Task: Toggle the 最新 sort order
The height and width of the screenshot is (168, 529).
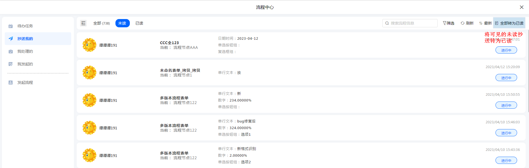Action: [x=485, y=23]
